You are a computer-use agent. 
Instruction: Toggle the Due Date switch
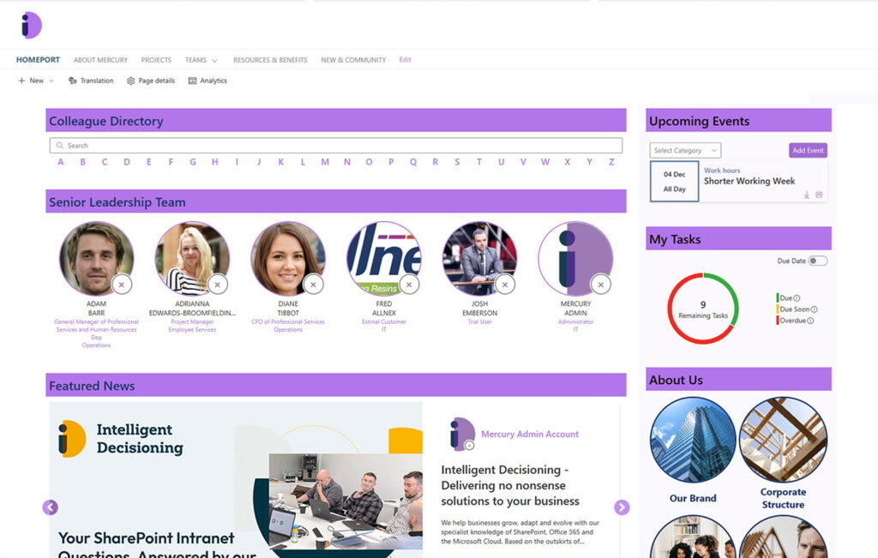[817, 261]
